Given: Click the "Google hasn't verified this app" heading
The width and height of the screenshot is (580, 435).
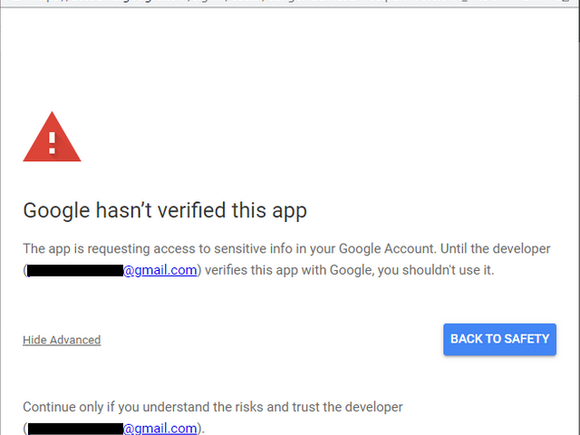Looking at the screenshot, I should (x=165, y=211).
